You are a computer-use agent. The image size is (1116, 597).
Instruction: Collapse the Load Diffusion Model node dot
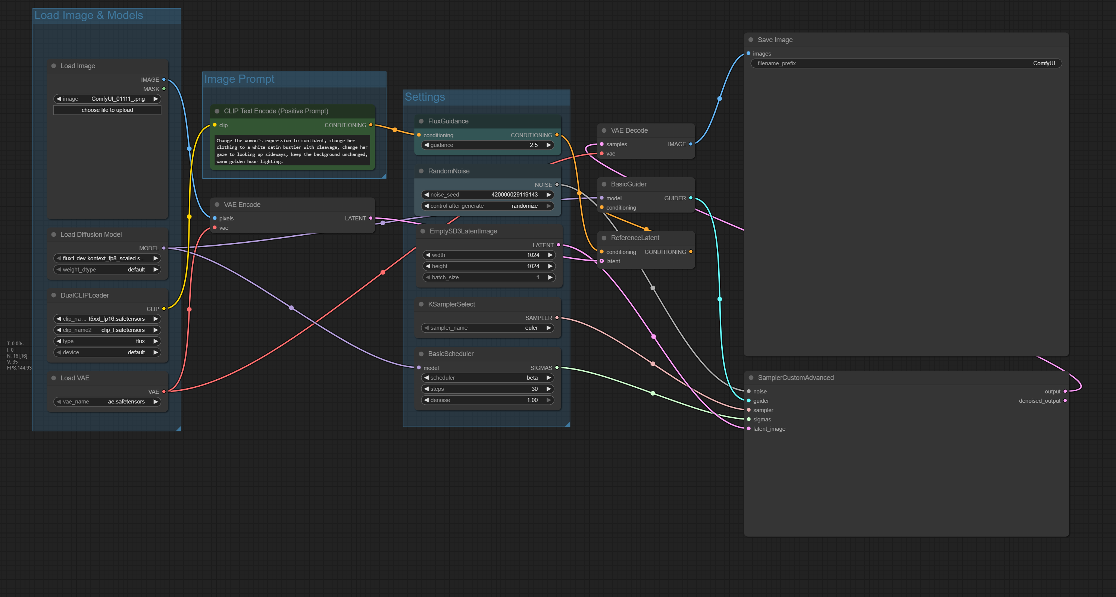pyautogui.click(x=54, y=234)
